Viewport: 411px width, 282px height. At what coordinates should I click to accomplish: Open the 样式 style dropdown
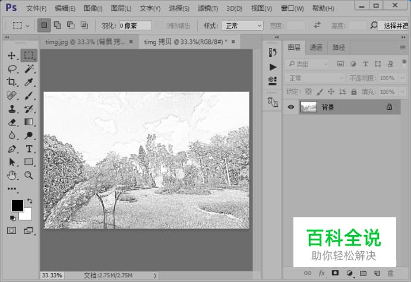242,26
